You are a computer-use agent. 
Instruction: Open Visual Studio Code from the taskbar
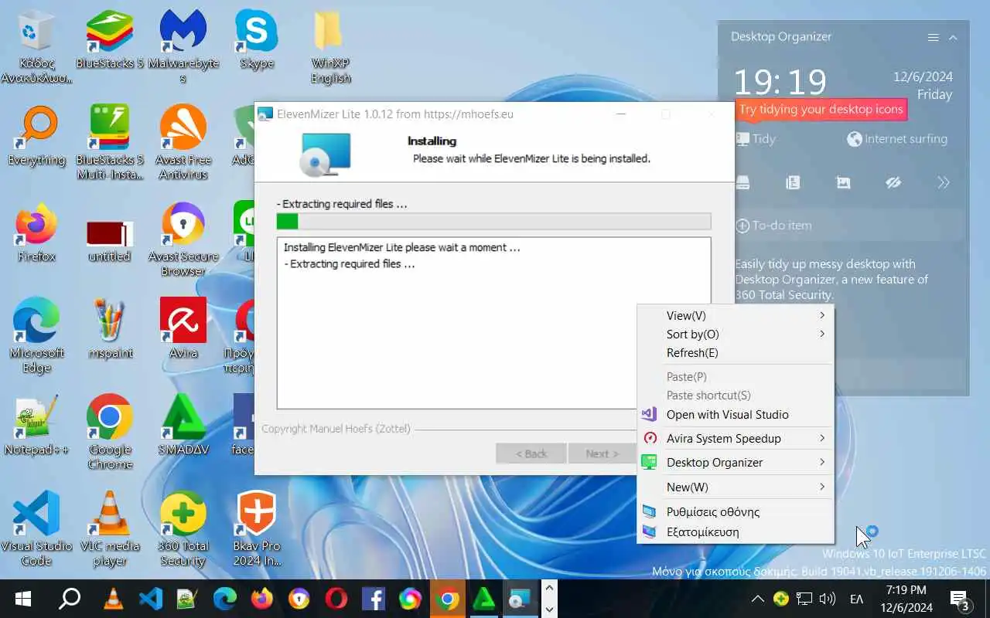[151, 599]
